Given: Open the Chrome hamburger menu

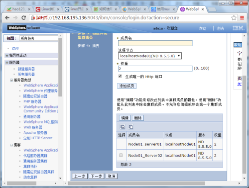Looking at the screenshot, I should pos(242,17).
